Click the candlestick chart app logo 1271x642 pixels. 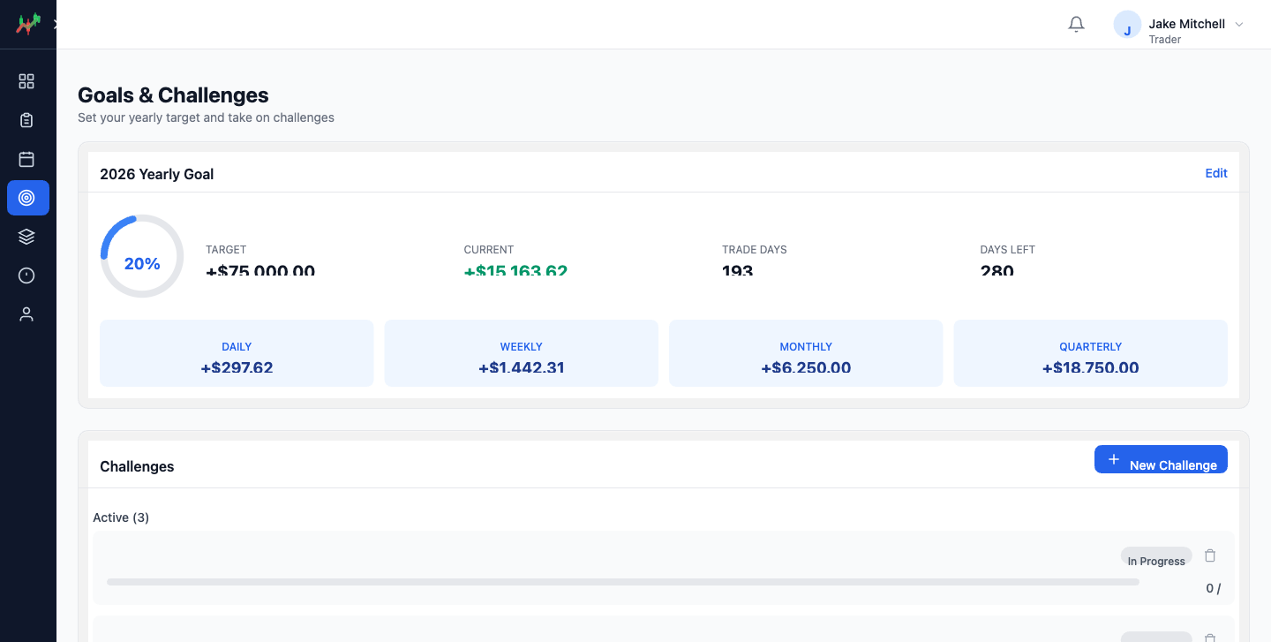[x=28, y=24]
